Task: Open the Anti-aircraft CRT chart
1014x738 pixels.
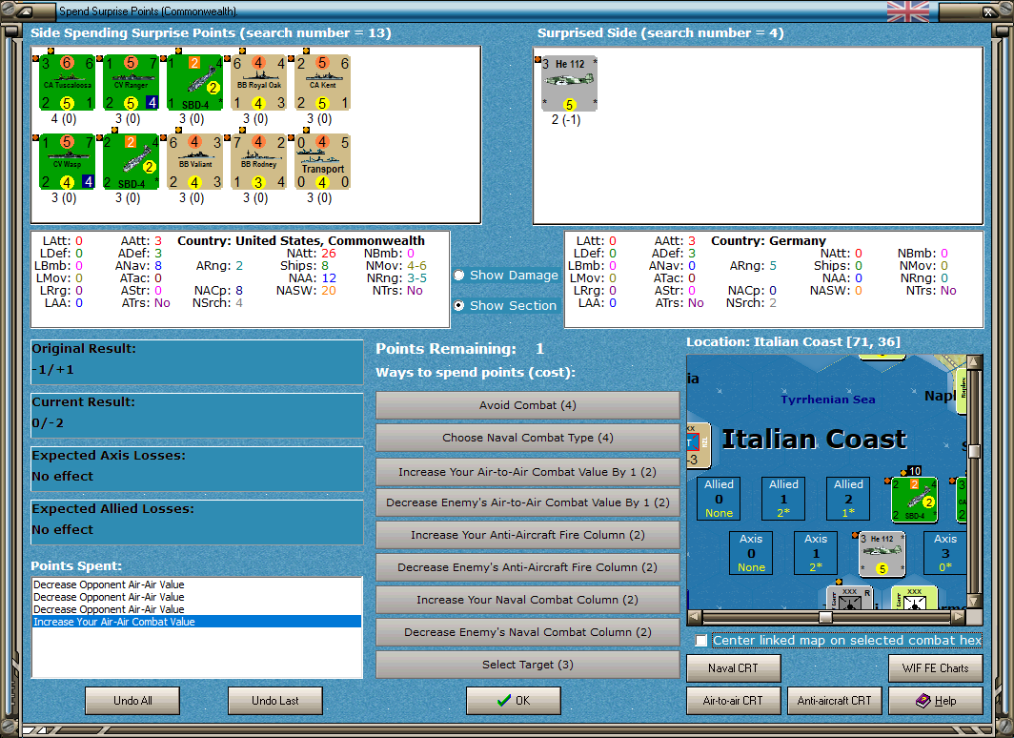Action: point(834,701)
